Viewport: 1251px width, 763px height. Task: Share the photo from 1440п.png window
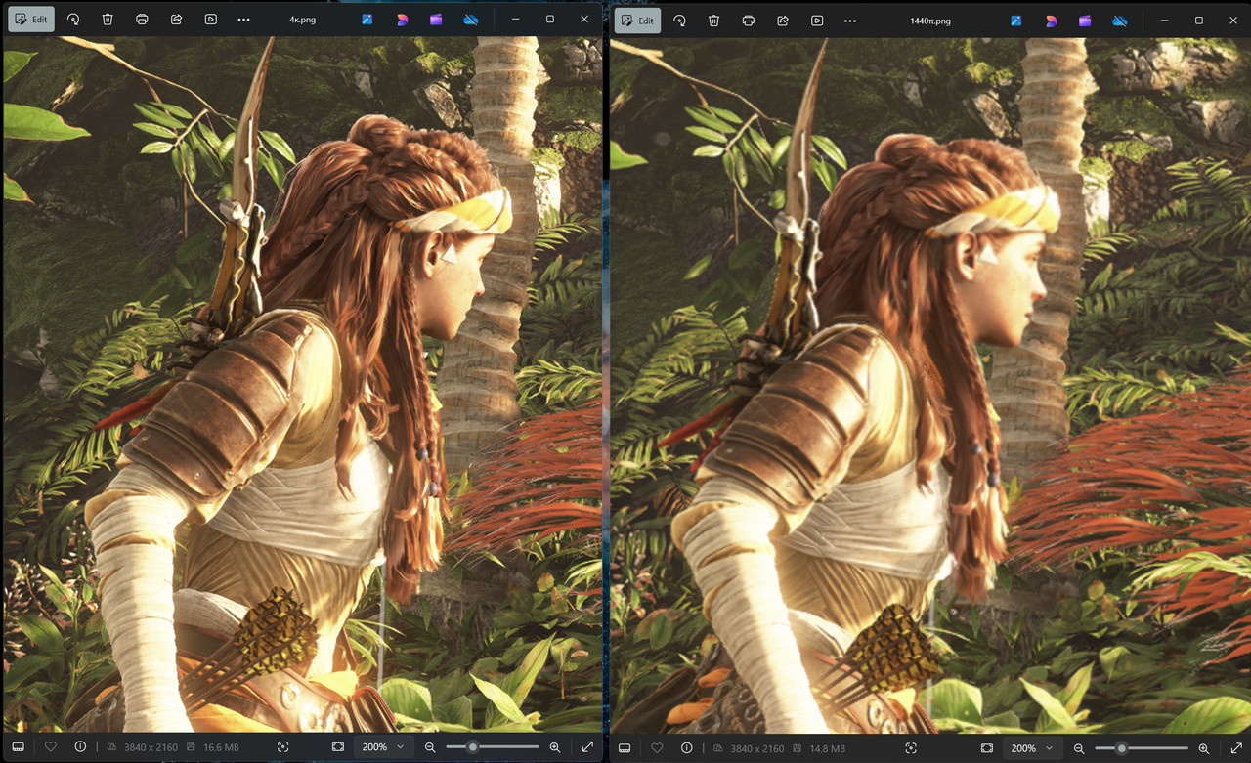pyautogui.click(x=783, y=21)
